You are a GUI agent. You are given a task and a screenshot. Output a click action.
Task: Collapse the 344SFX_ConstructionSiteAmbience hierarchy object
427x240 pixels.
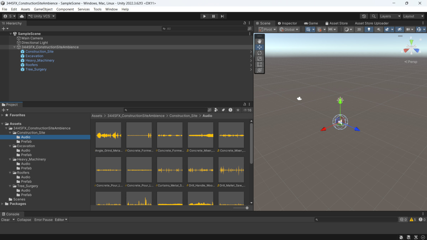[15, 47]
